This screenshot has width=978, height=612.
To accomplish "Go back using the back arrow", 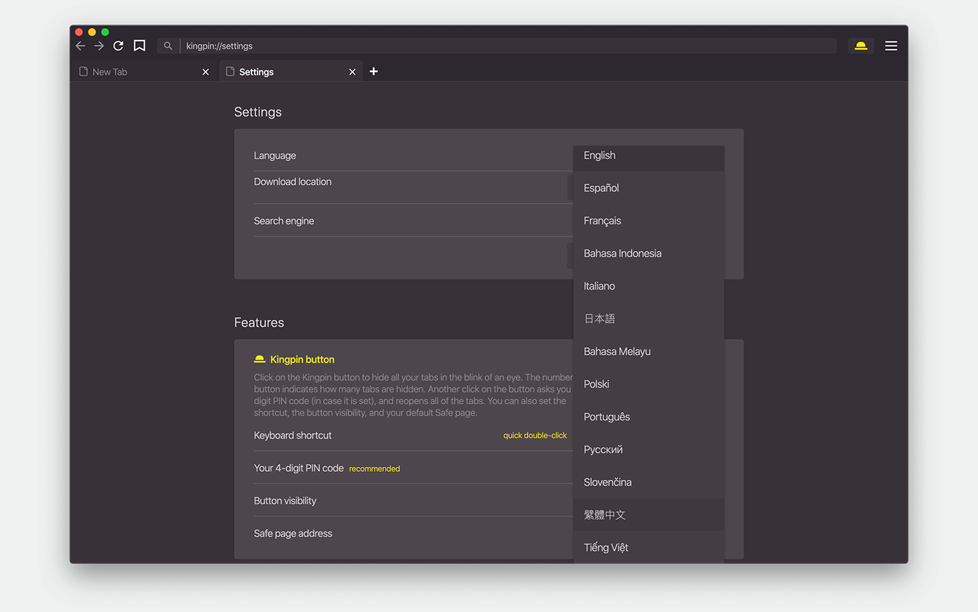I will click(x=81, y=46).
